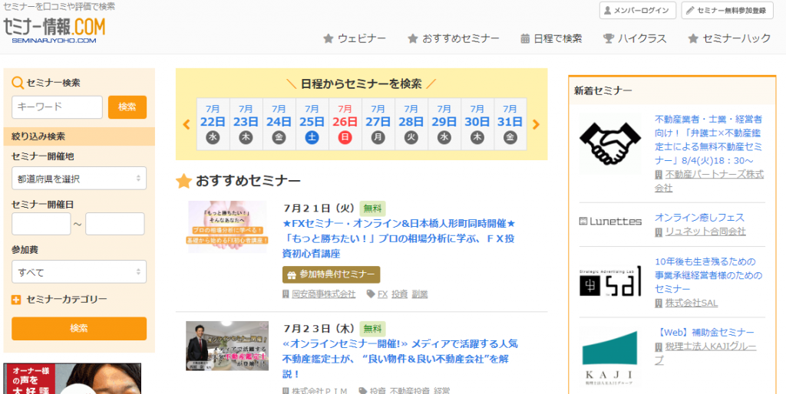Click the FX seminar thumbnail image
Viewport: 786px width, 394px height.
tap(227, 226)
